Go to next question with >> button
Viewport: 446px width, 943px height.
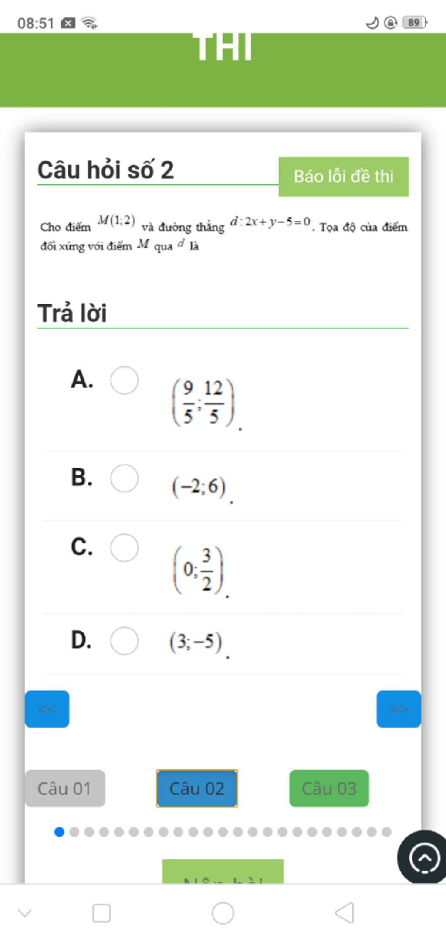point(399,709)
